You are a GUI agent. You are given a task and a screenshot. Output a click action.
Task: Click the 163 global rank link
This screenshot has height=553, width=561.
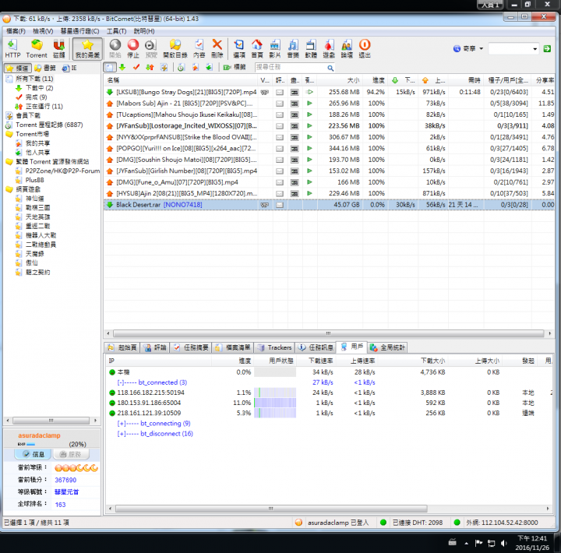click(x=60, y=505)
